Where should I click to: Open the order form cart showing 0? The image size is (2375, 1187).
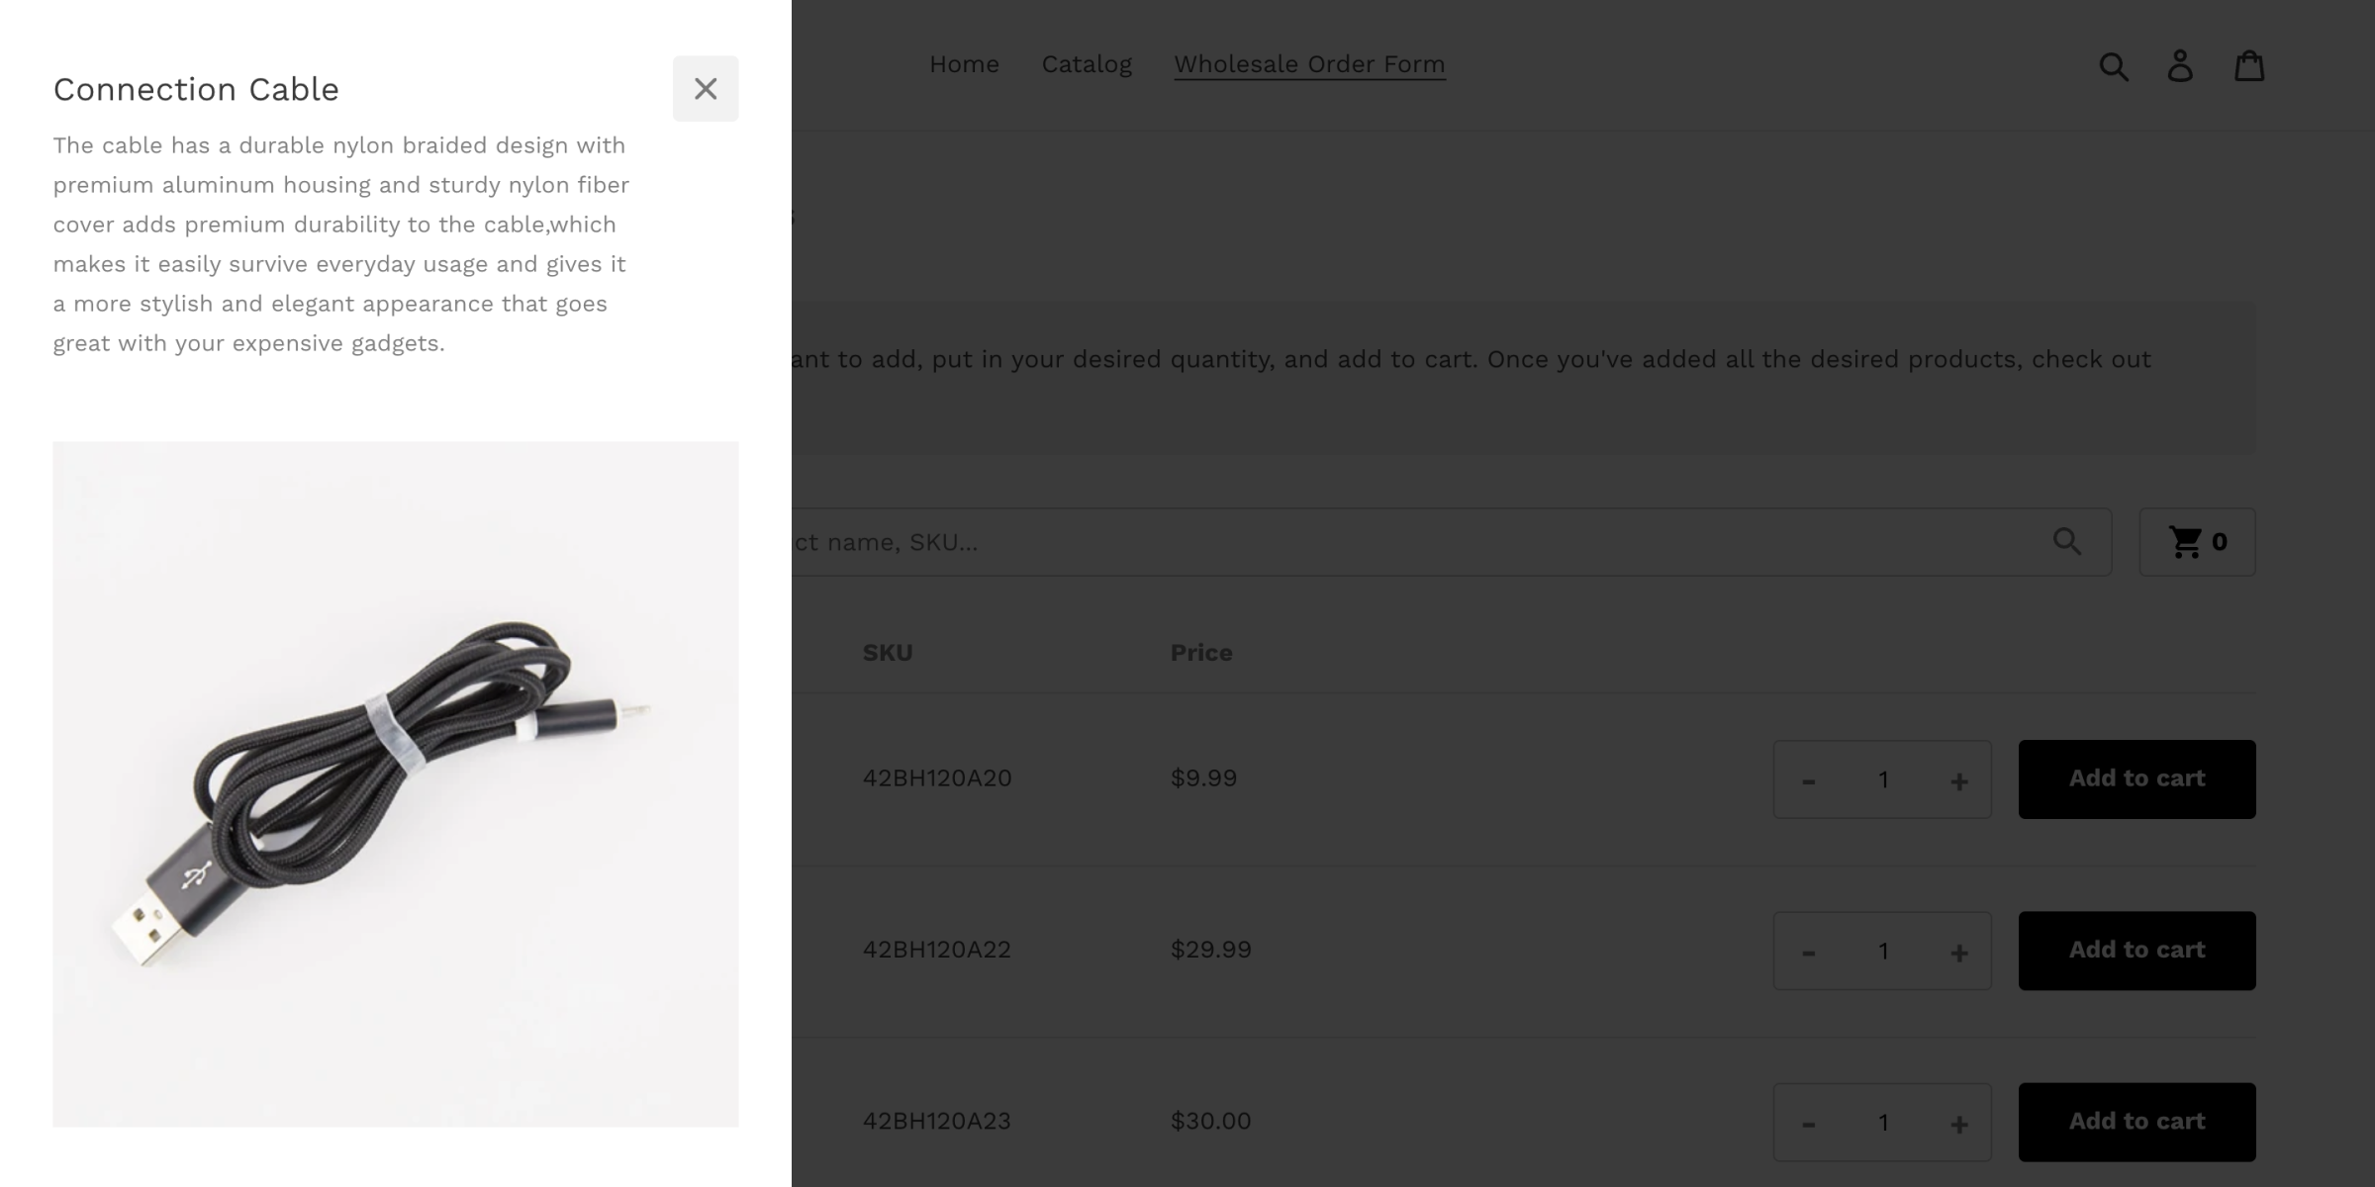coord(2197,542)
